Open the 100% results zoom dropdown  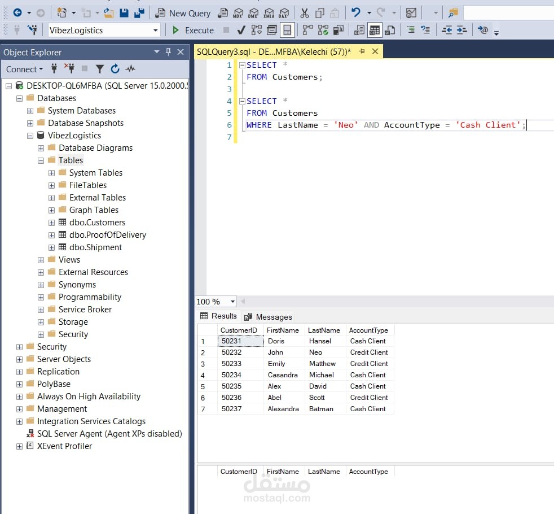point(232,301)
